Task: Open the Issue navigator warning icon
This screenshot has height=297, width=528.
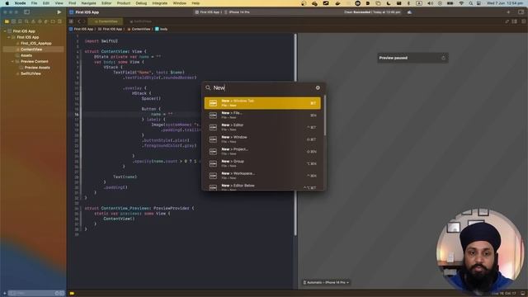Action: pyautogui.click(x=33, y=21)
